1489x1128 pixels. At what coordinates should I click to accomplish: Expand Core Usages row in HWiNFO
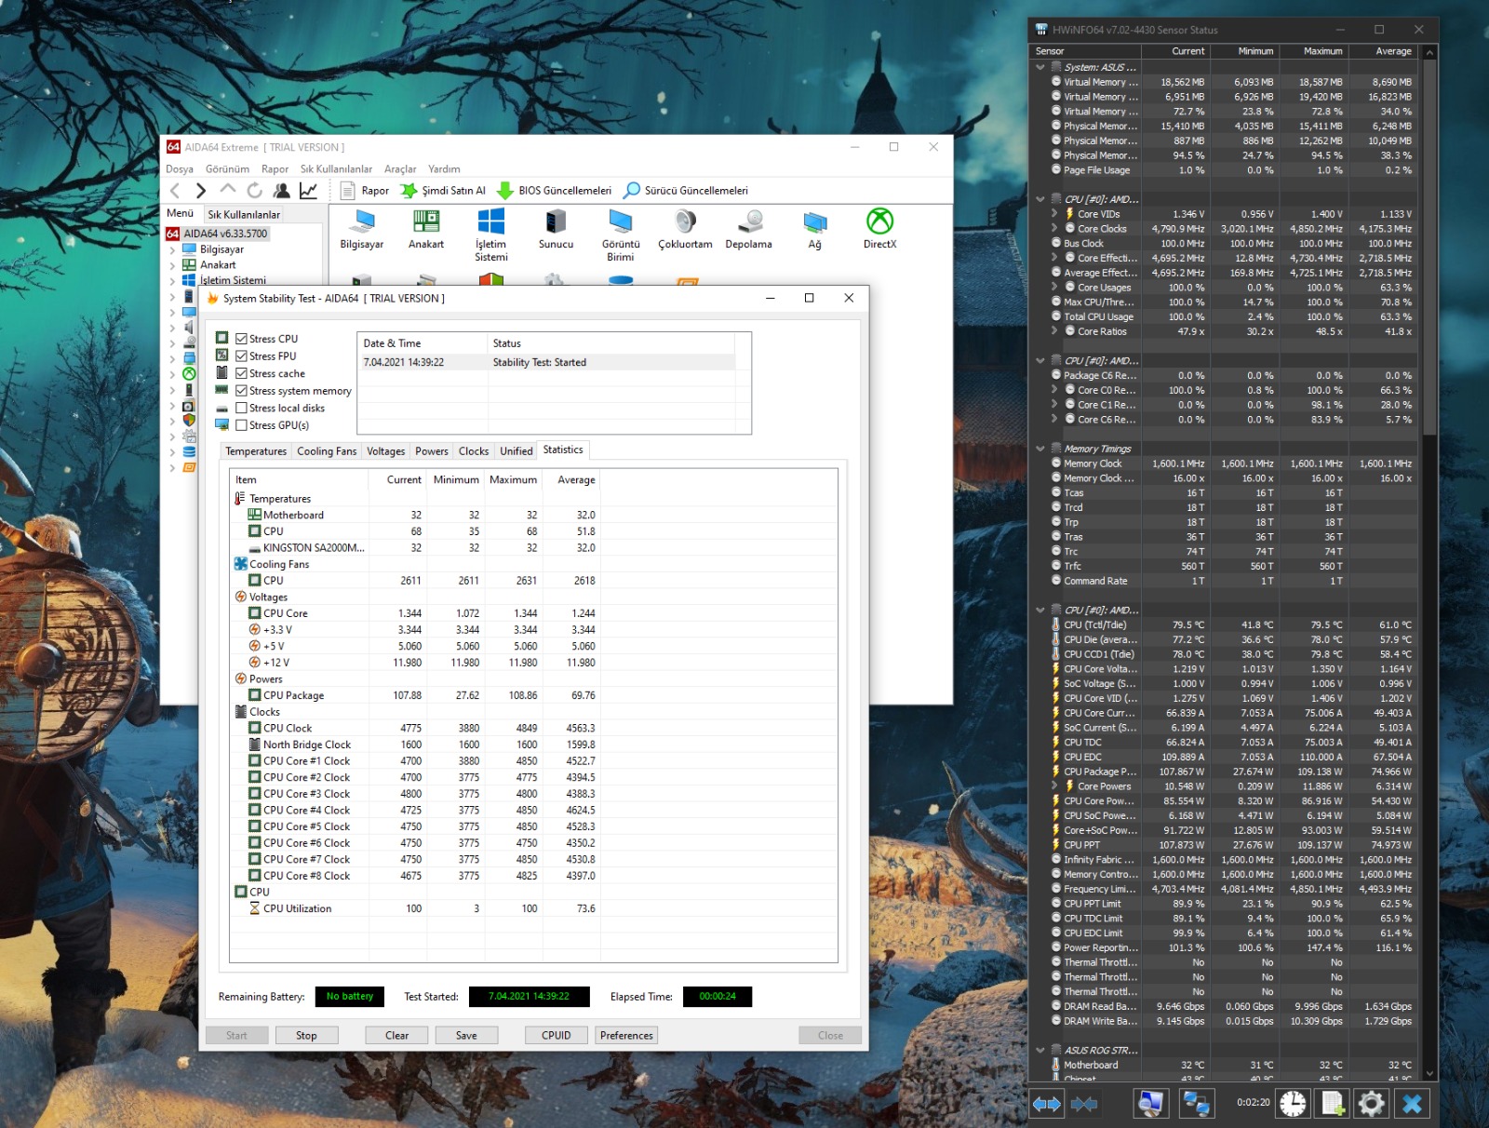point(1054,288)
